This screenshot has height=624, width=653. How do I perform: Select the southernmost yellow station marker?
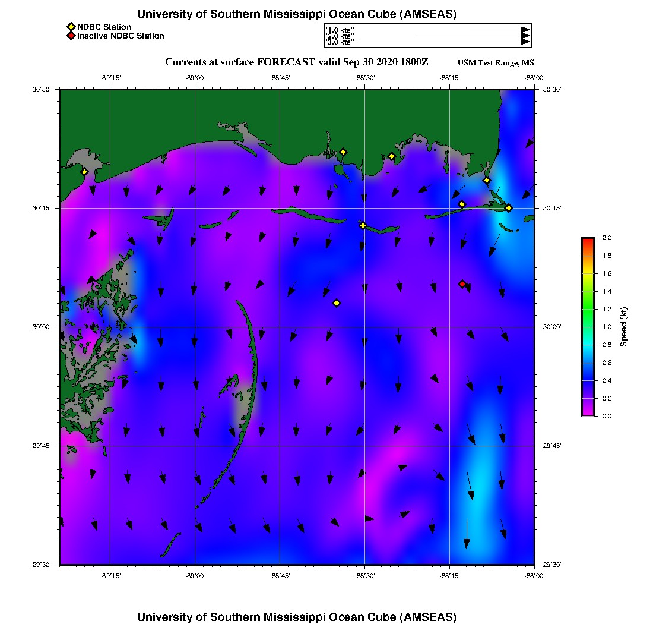click(337, 303)
